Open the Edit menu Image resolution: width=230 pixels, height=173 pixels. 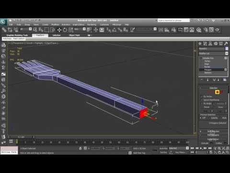11,25
